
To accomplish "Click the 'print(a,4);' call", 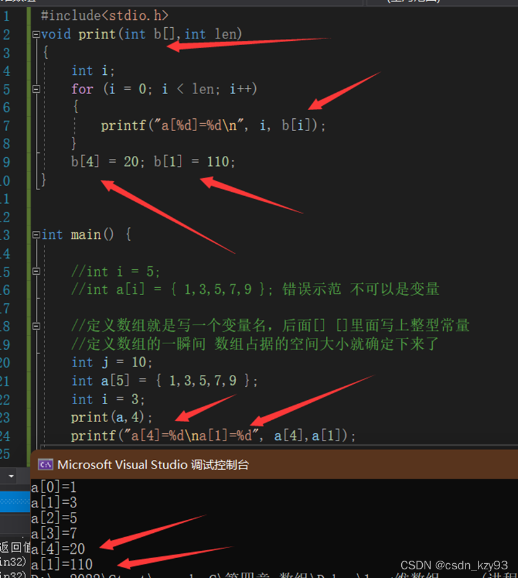I will tap(111, 418).
